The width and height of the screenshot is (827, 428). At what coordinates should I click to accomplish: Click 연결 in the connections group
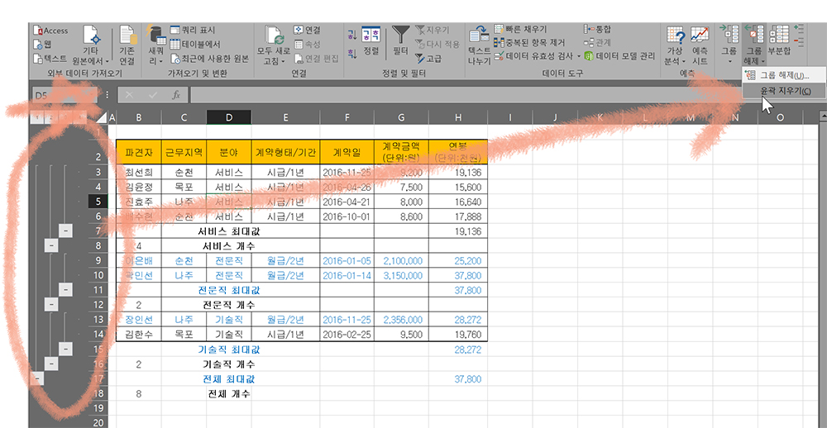[x=307, y=31]
